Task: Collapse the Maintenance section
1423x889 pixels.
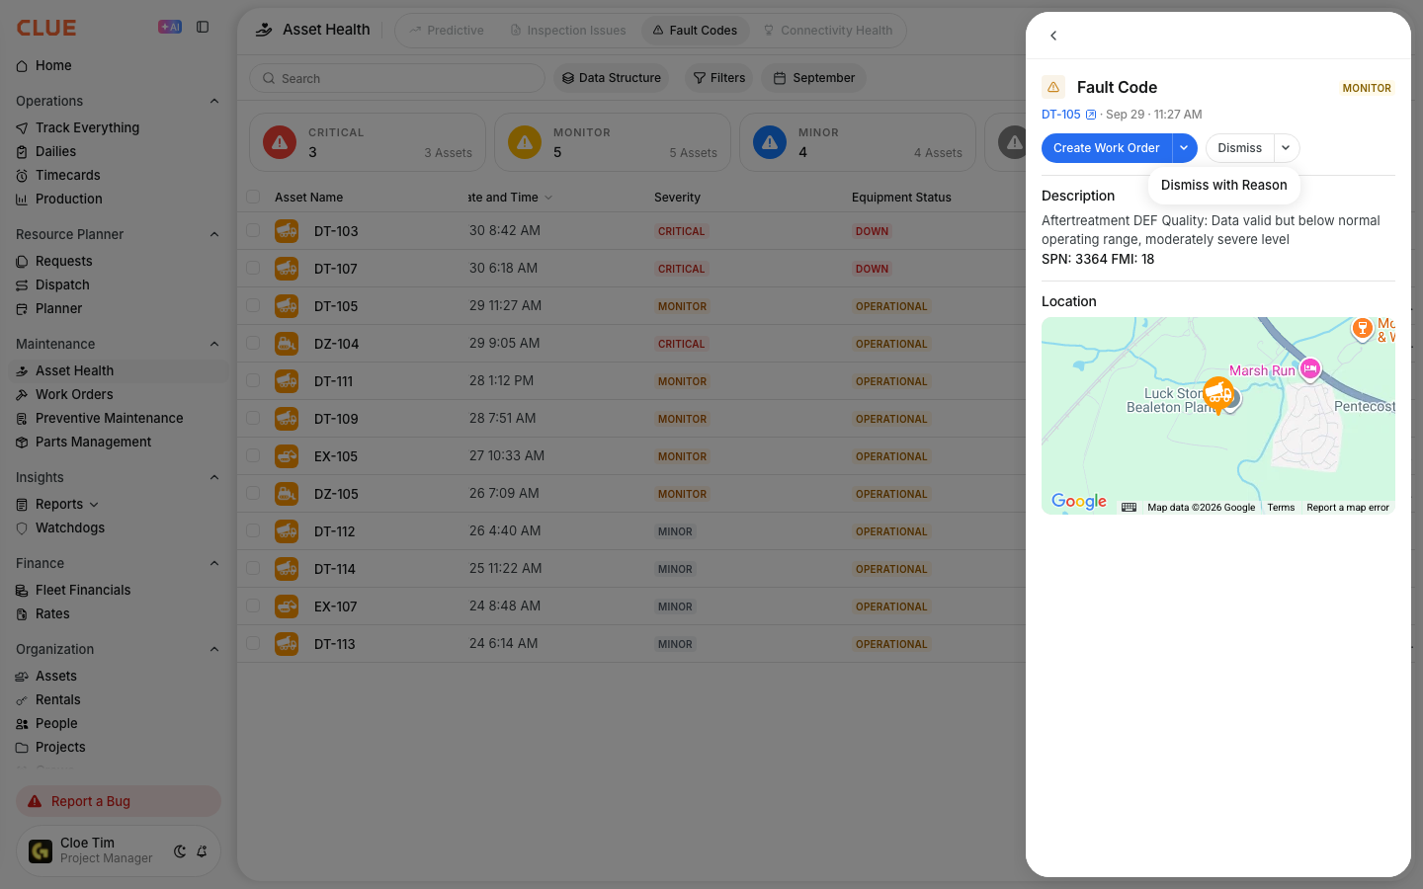Action: coord(214,344)
